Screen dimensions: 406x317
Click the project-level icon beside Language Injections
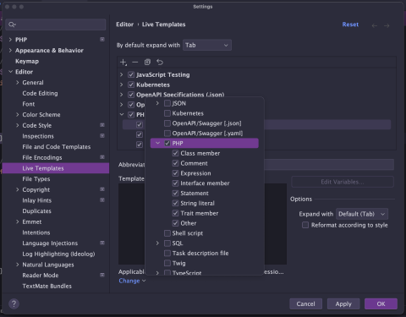(x=102, y=243)
